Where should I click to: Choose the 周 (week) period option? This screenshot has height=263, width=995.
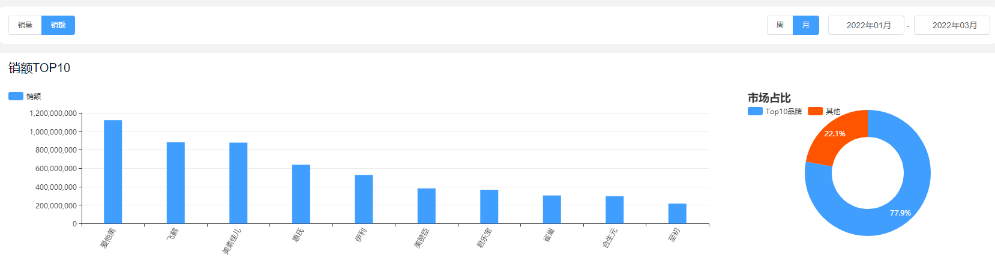click(780, 25)
